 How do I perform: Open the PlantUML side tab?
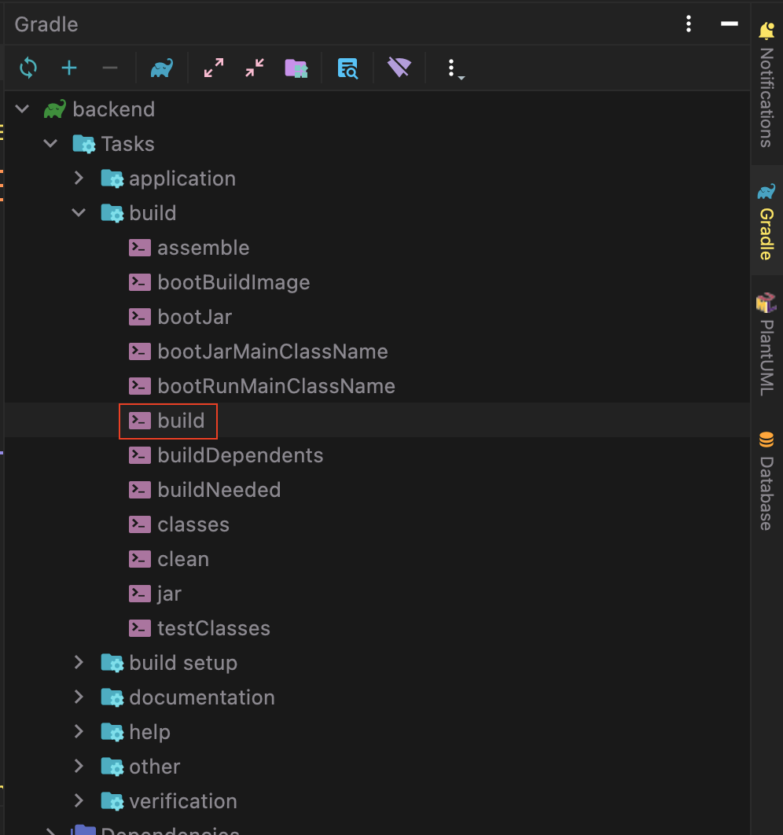(766, 344)
